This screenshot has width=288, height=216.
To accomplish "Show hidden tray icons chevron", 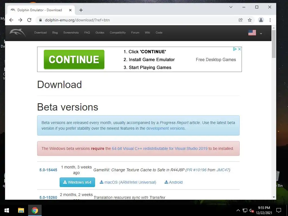I will point(238,210).
